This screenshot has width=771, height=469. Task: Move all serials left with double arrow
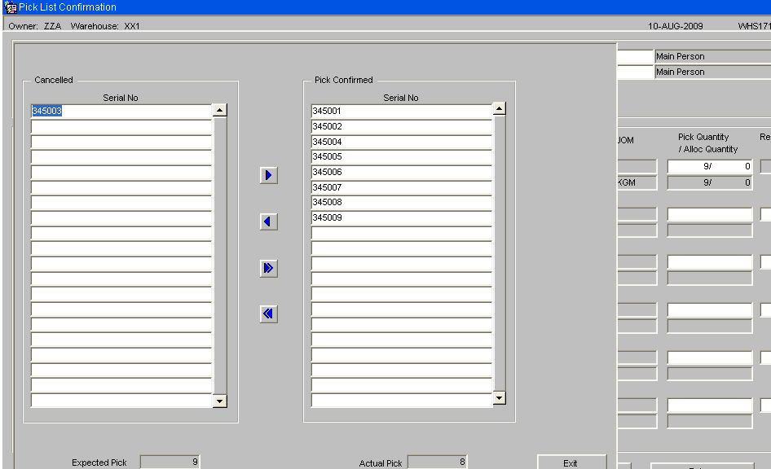pos(268,313)
